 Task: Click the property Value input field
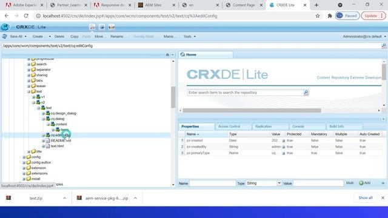[318, 183]
